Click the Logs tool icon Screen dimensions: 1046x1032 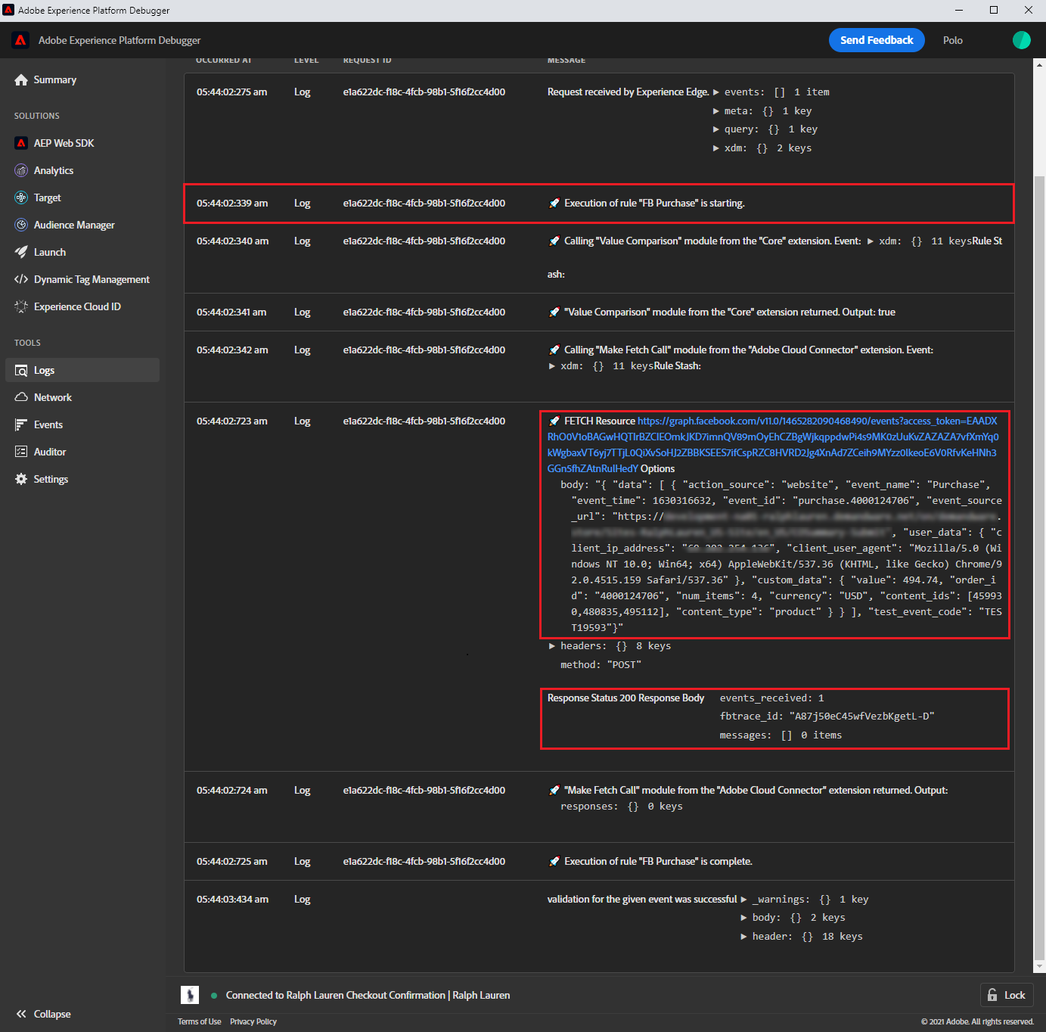click(21, 370)
